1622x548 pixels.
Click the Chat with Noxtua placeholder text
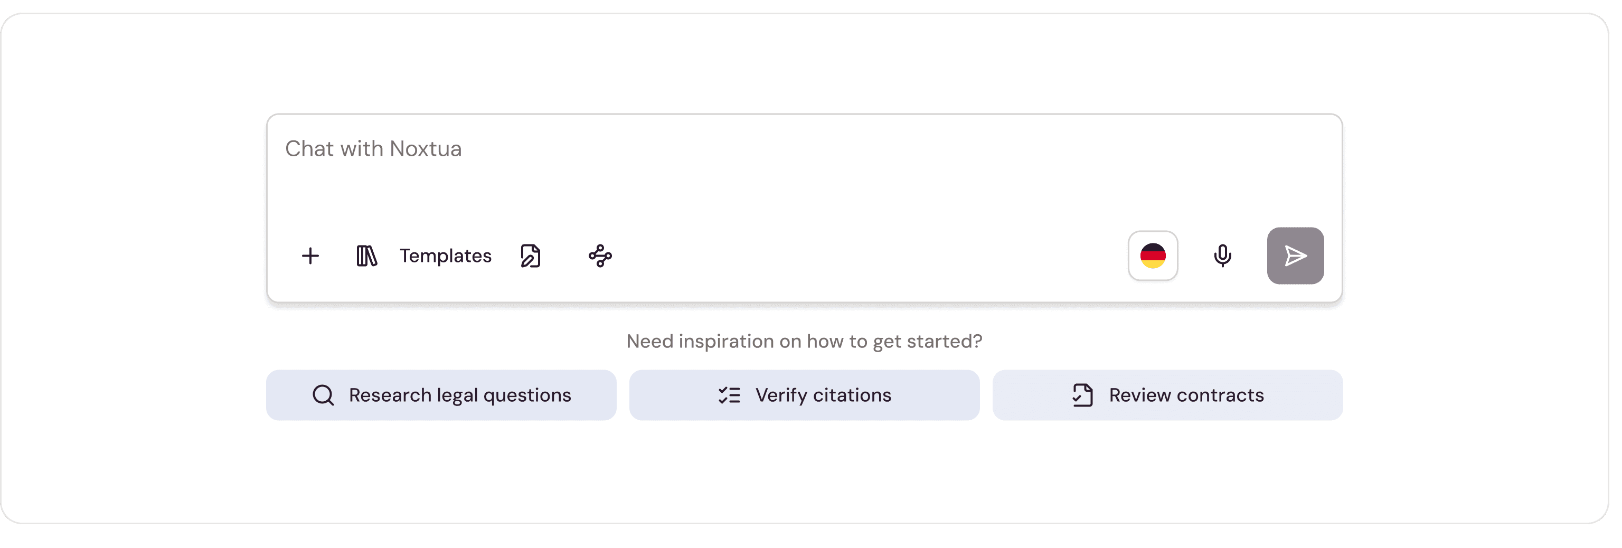373,149
